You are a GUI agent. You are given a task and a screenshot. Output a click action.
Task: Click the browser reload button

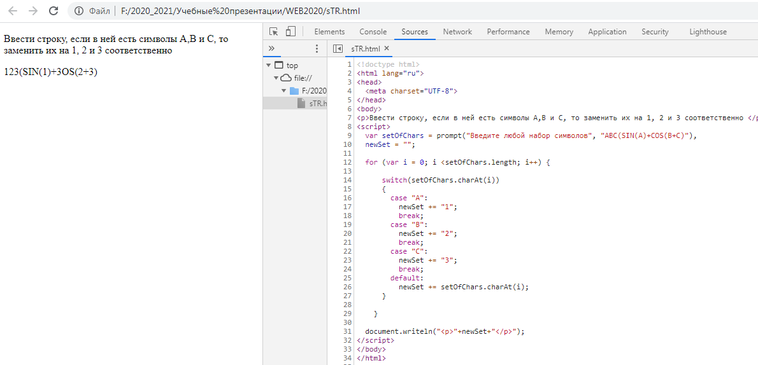[x=54, y=11]
